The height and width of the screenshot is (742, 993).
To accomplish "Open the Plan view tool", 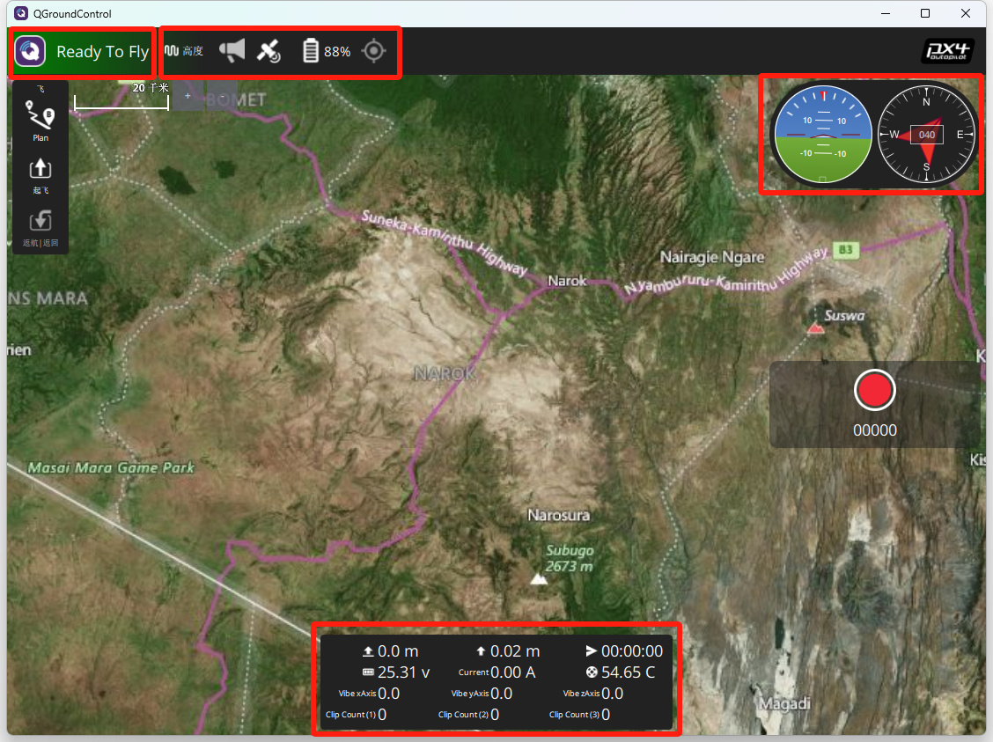I will 40,121.
